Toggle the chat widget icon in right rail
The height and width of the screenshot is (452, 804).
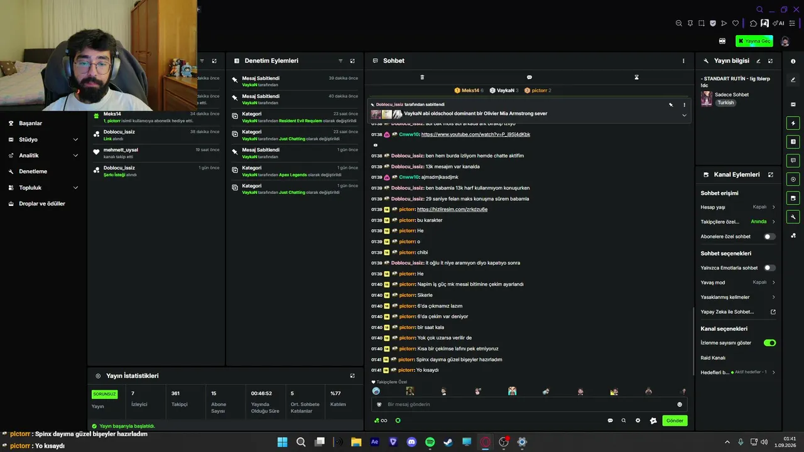[793, 161]
